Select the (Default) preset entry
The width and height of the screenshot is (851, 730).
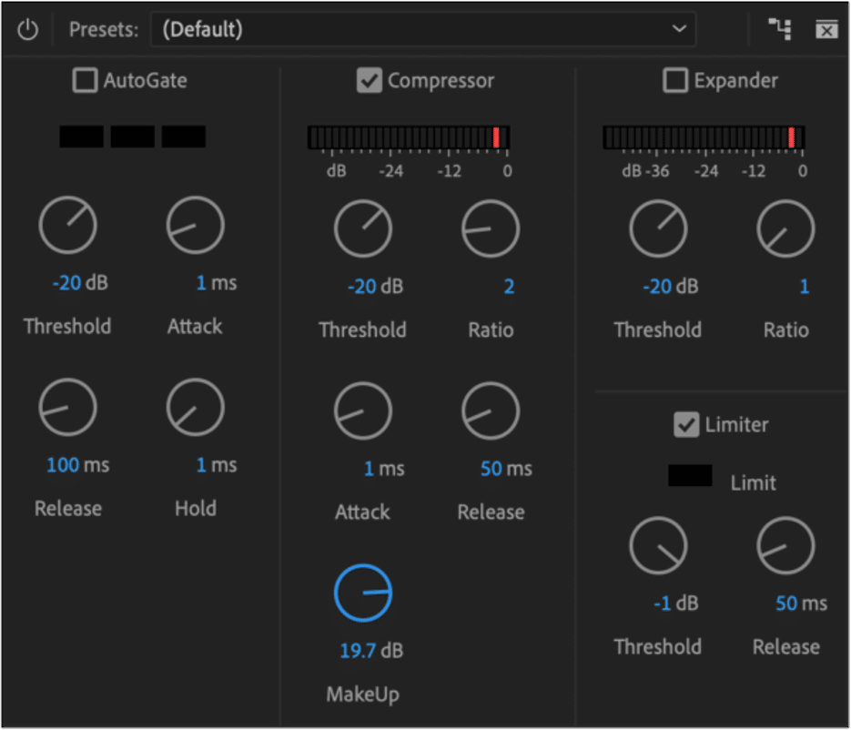[x=202, y=28]
